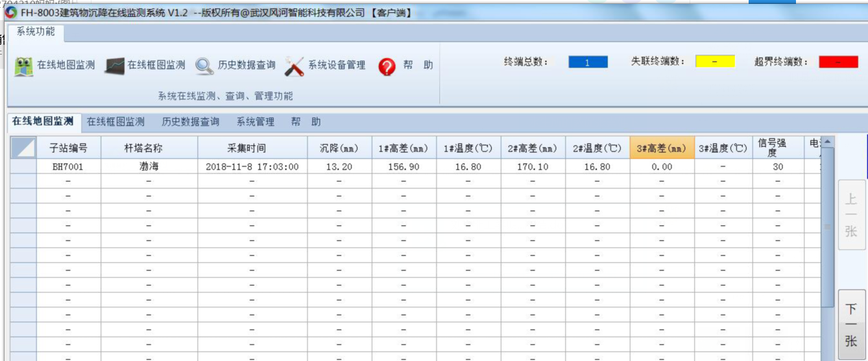Open system device management tools icon
Screen dimensions: 868x361
click(x=295, y=66)
